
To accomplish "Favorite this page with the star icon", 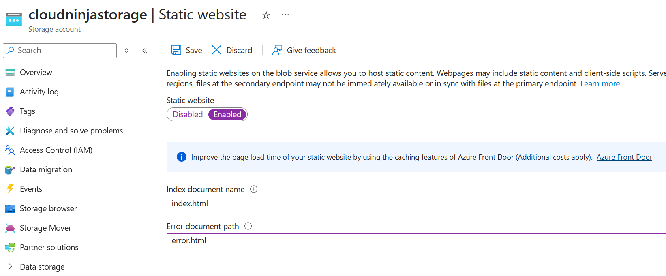I will point(266,15).
